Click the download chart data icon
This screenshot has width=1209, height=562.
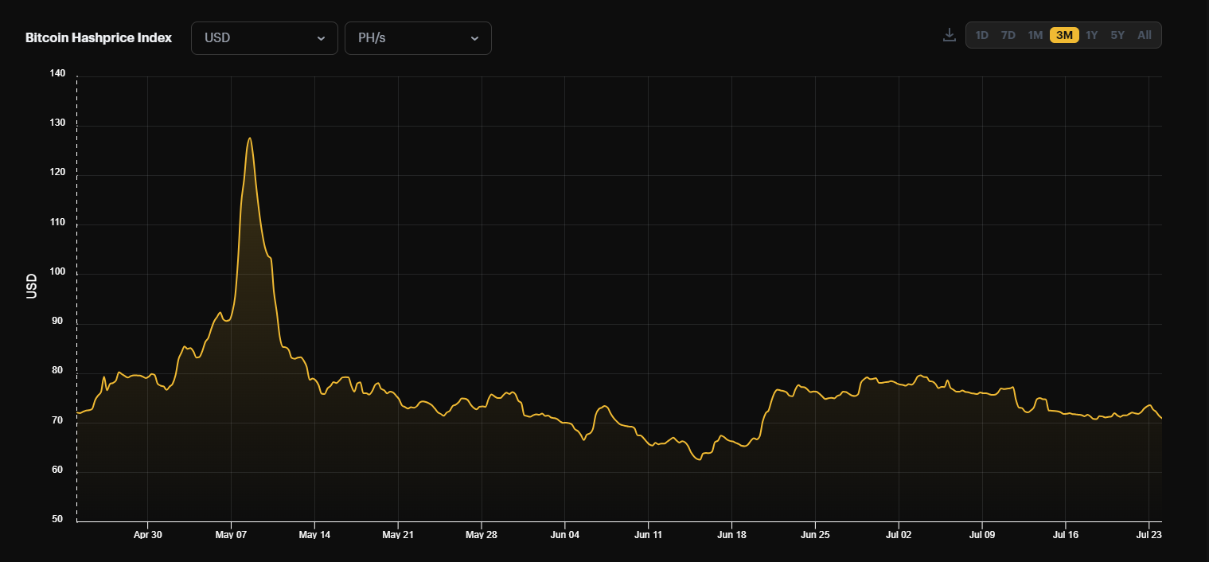click(x=949, y=35)
